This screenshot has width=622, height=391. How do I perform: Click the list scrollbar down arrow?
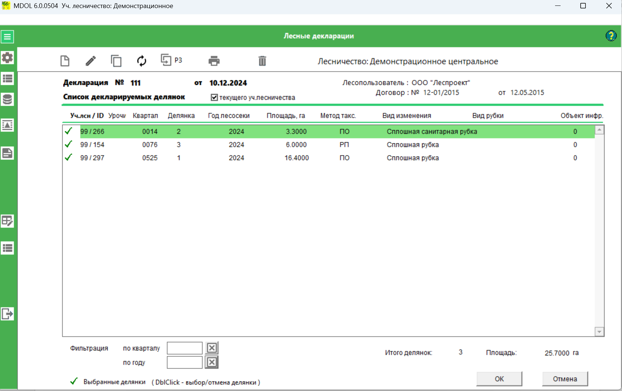coord(599,332)
